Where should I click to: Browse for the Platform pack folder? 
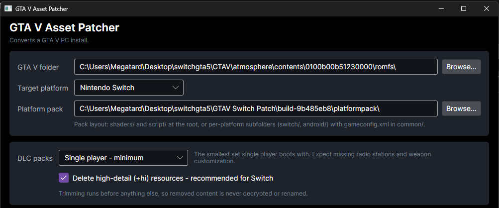coord(461,108)
